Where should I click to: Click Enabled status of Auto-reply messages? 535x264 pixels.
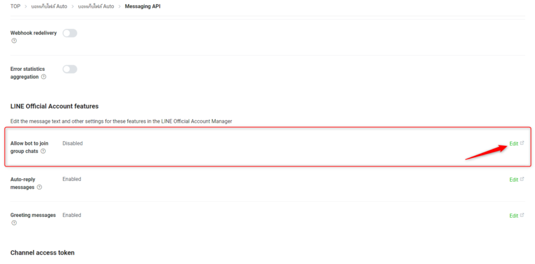pyautogui.click(x=72, y=179)
